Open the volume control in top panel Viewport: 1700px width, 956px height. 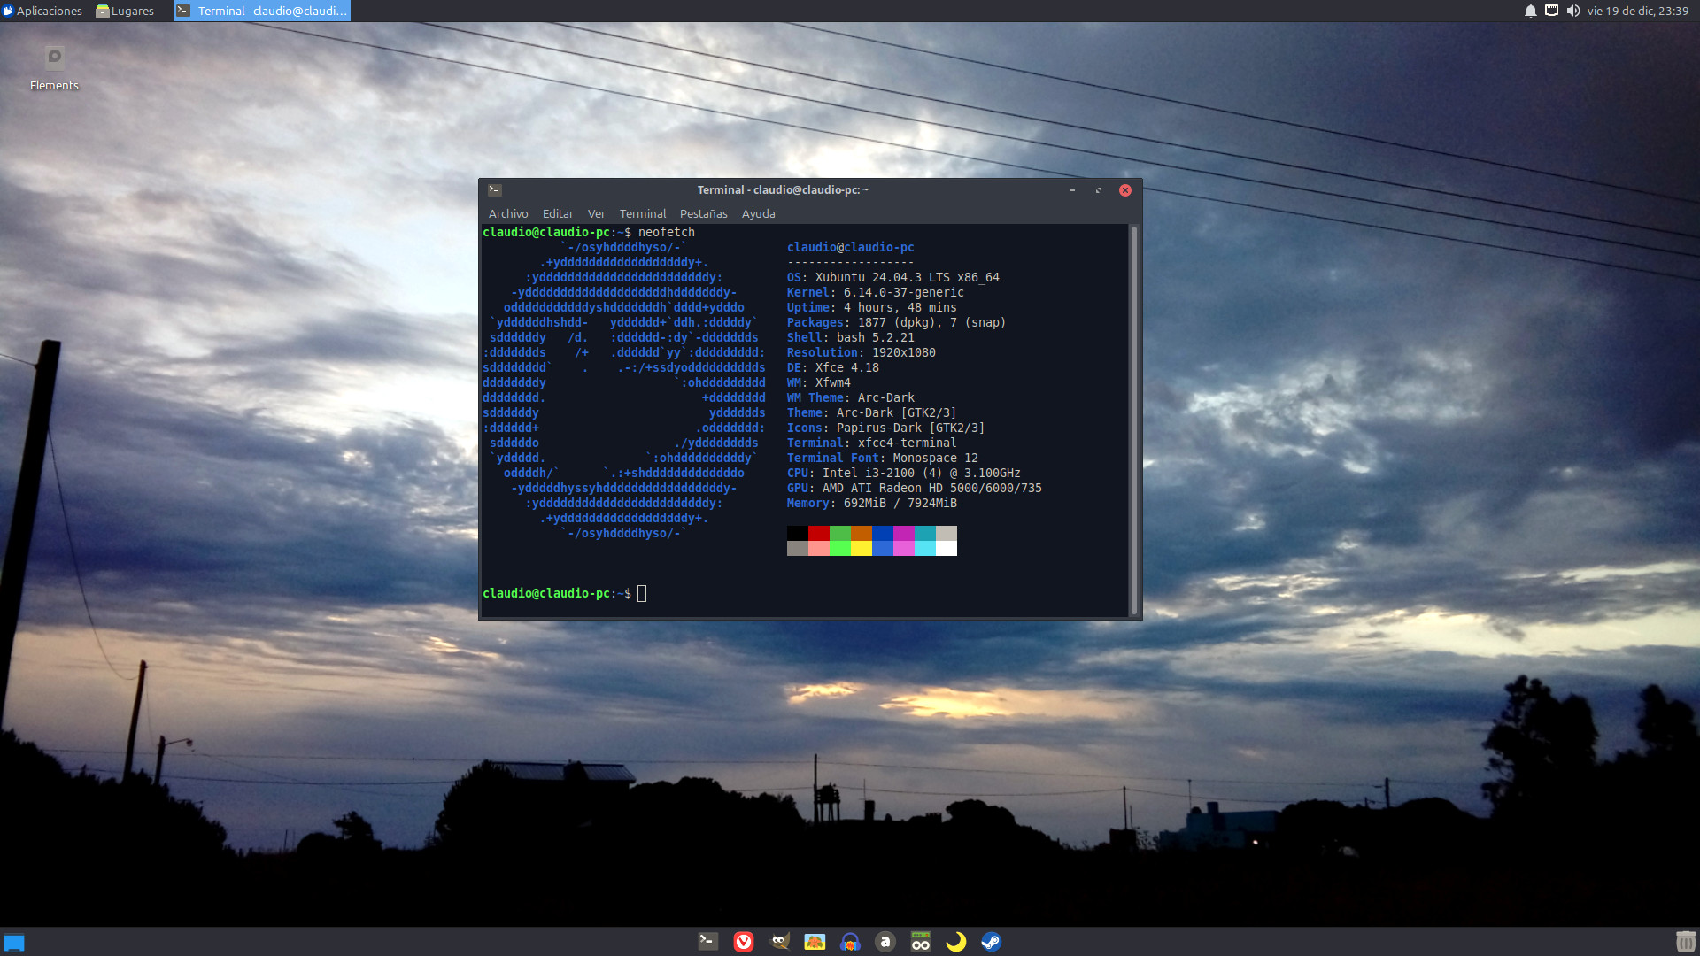pos(1572,11)
